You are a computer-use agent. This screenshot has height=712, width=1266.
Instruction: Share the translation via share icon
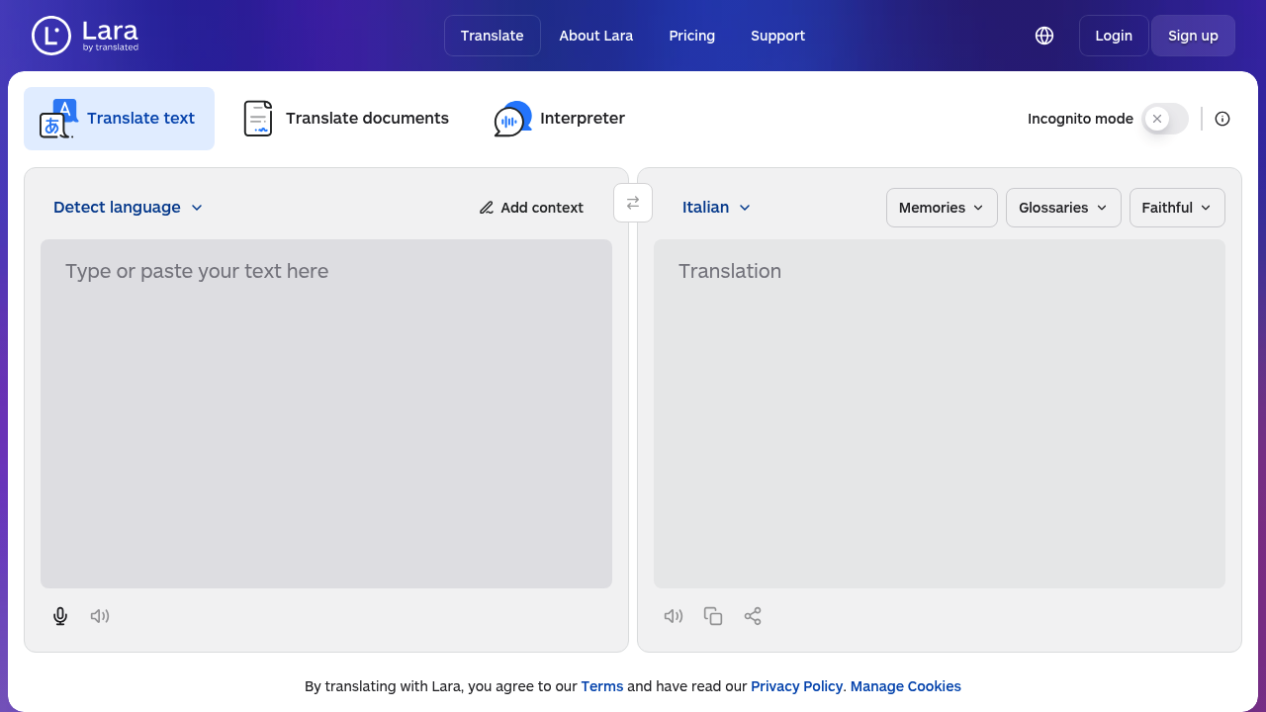[753, 616]
